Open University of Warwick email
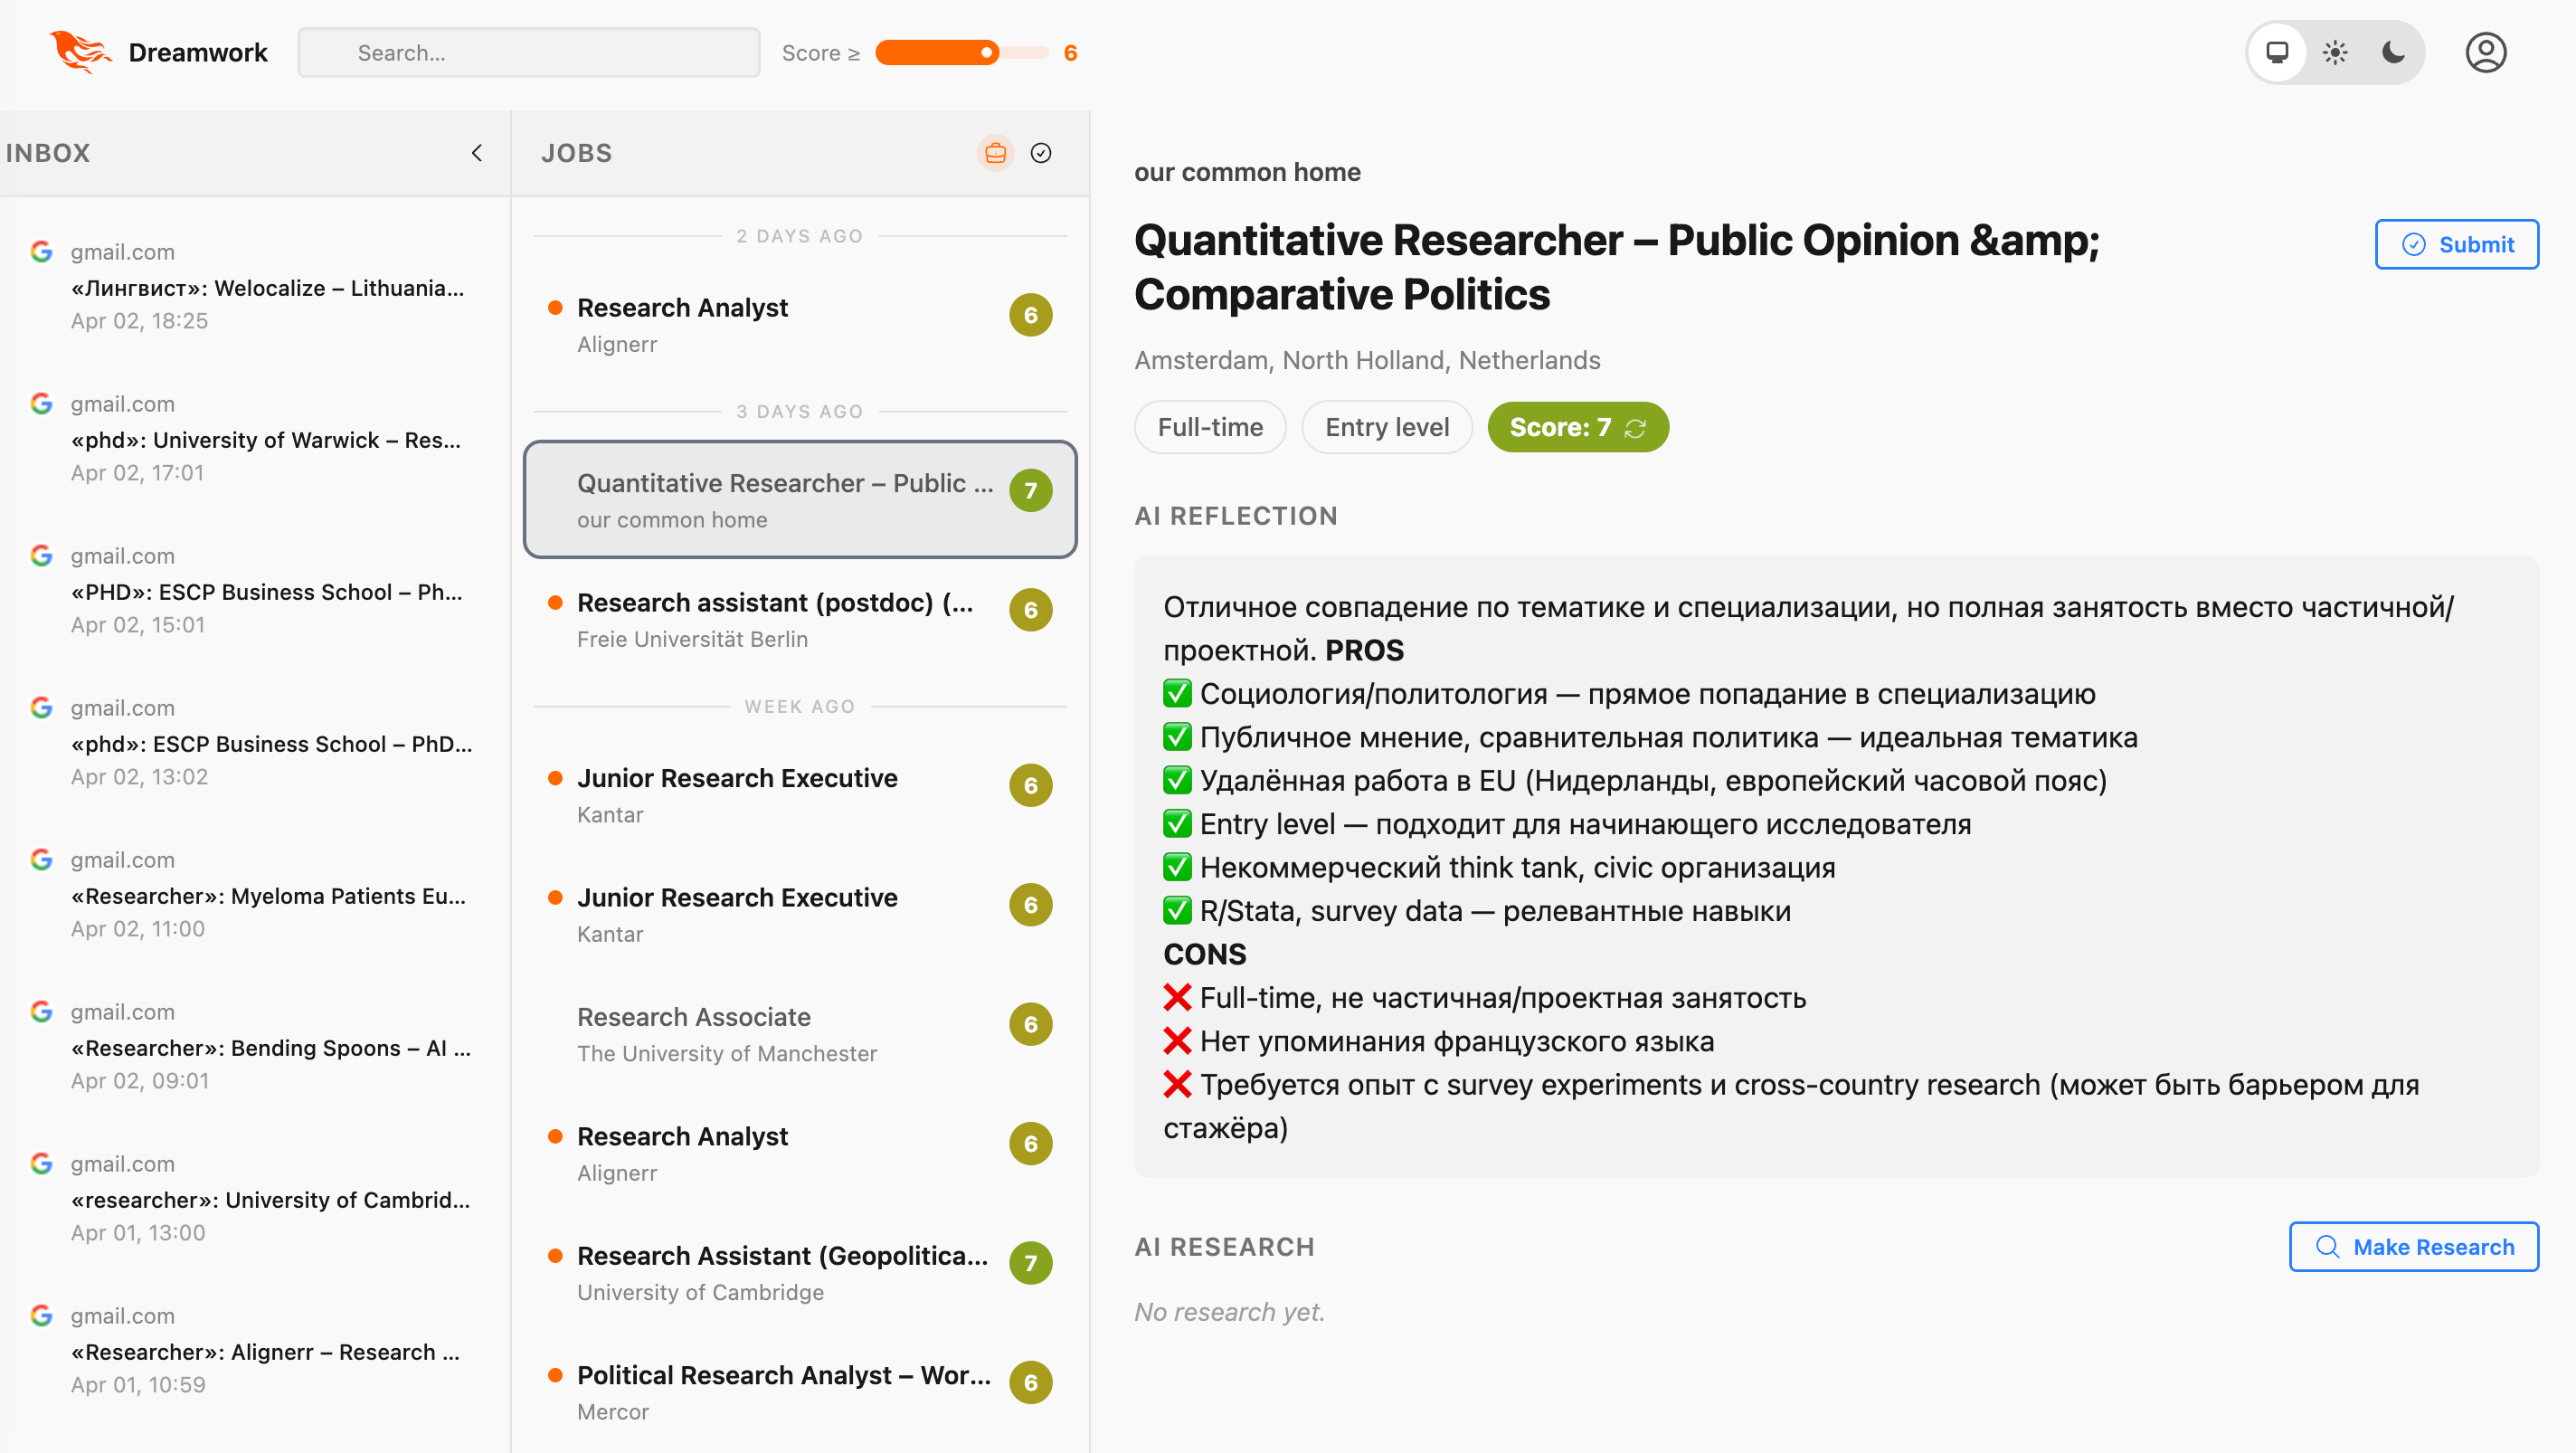Image resolution: width=2576 pixels, height=1453 pixels. pos(266,440)
